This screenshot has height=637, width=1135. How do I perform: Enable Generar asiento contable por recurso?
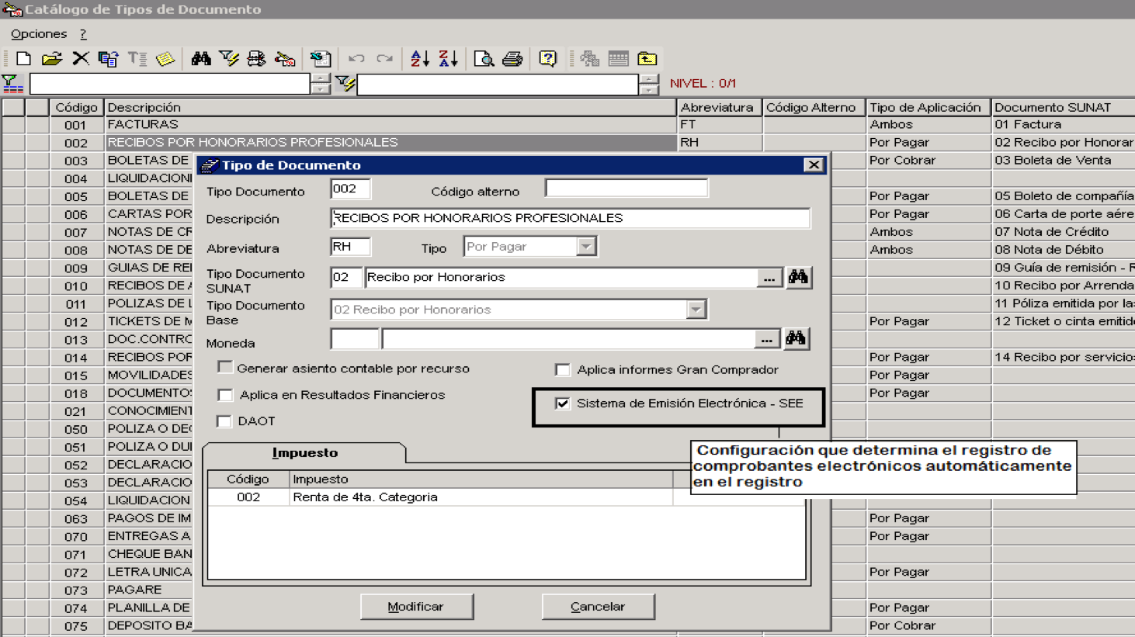pyautogui.click(x=225, y=367)
